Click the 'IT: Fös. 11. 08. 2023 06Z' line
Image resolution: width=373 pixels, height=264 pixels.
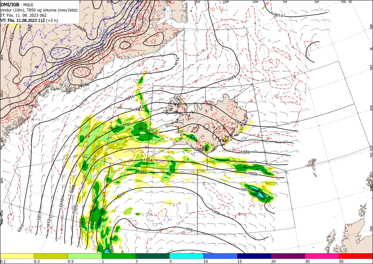[x=23, y=15]
